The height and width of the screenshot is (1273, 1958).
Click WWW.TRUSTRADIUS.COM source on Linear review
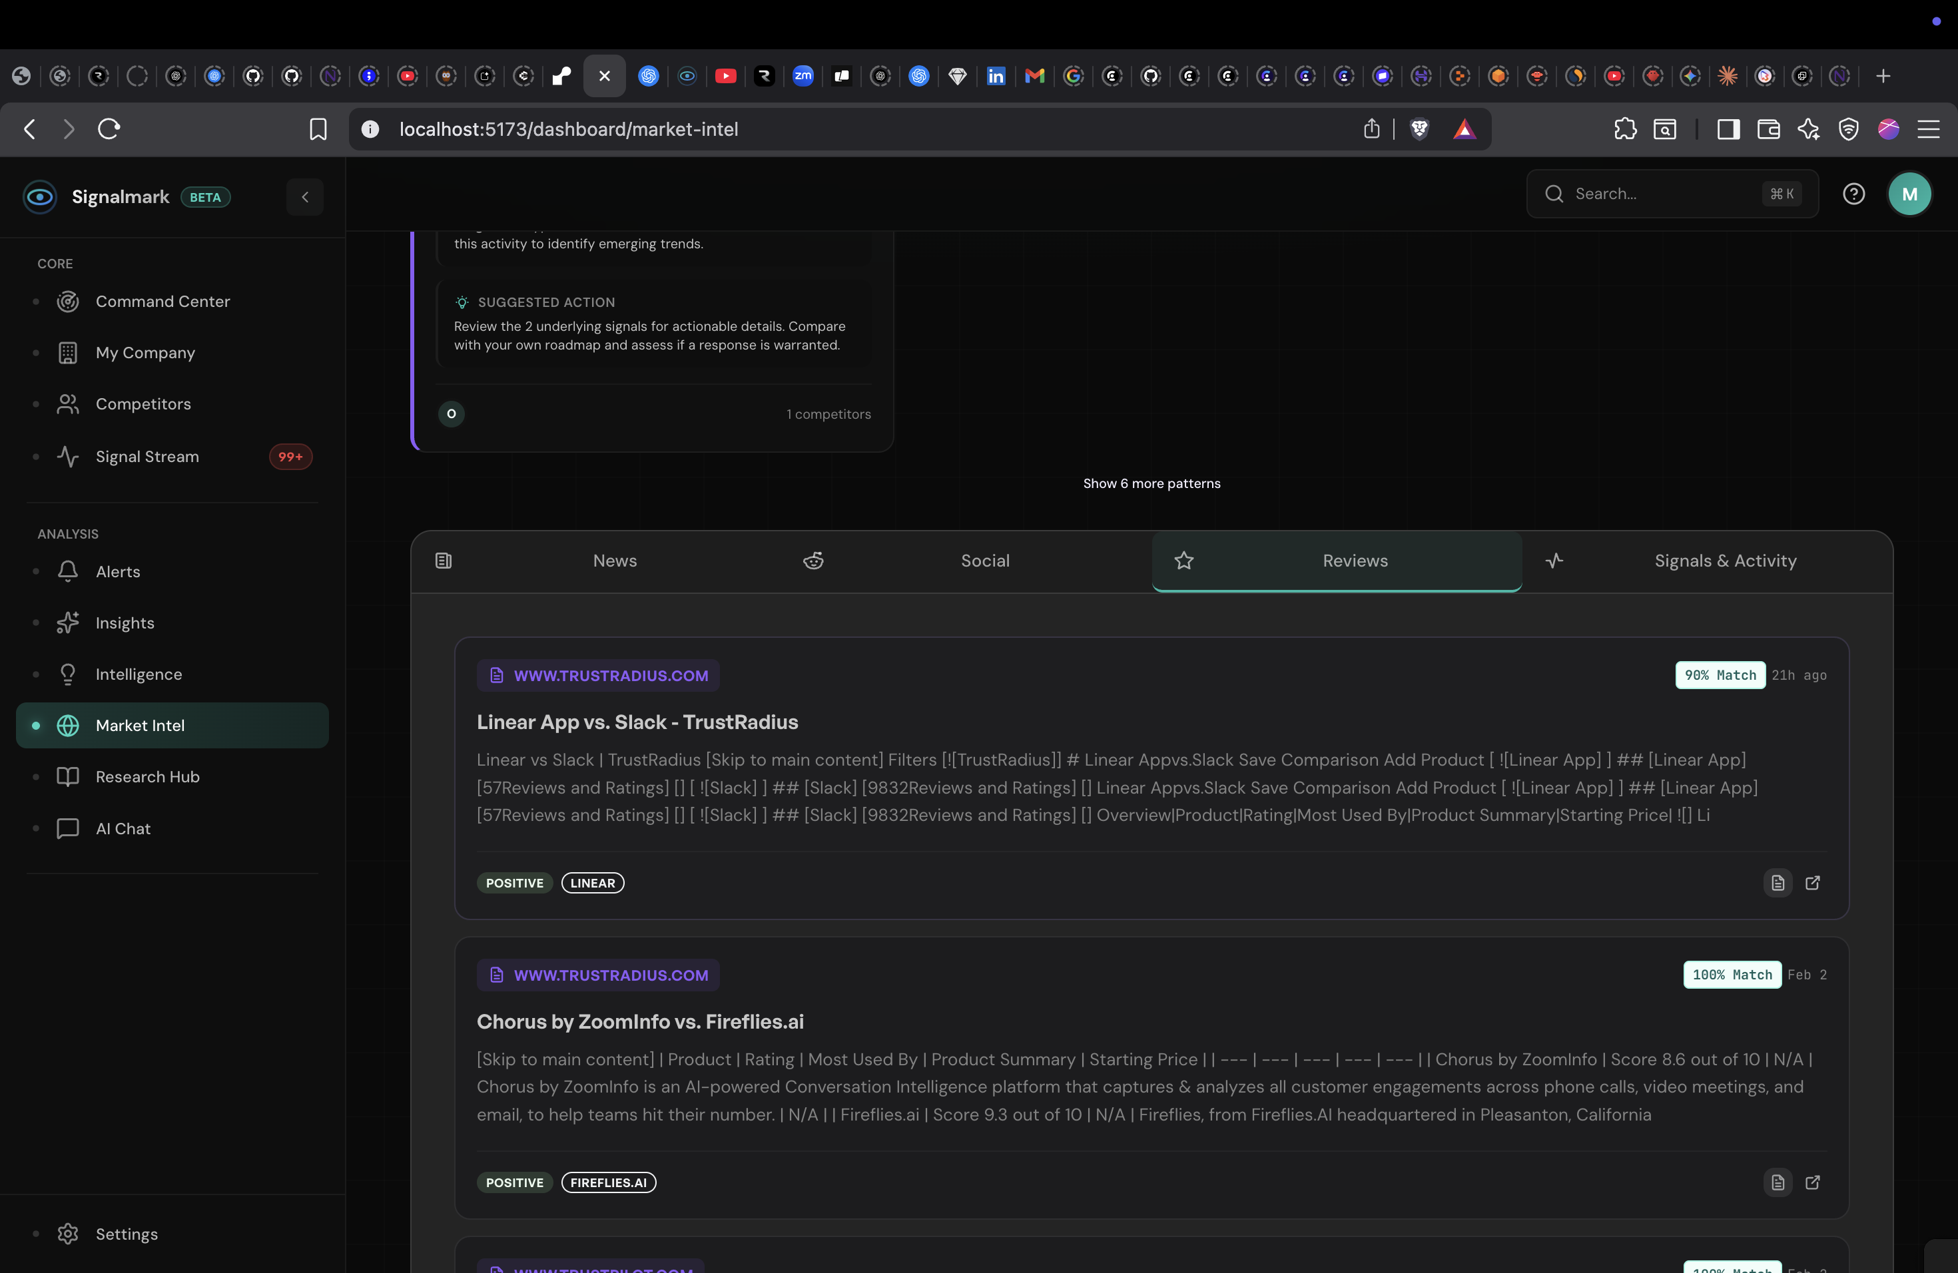pos(609,675)
